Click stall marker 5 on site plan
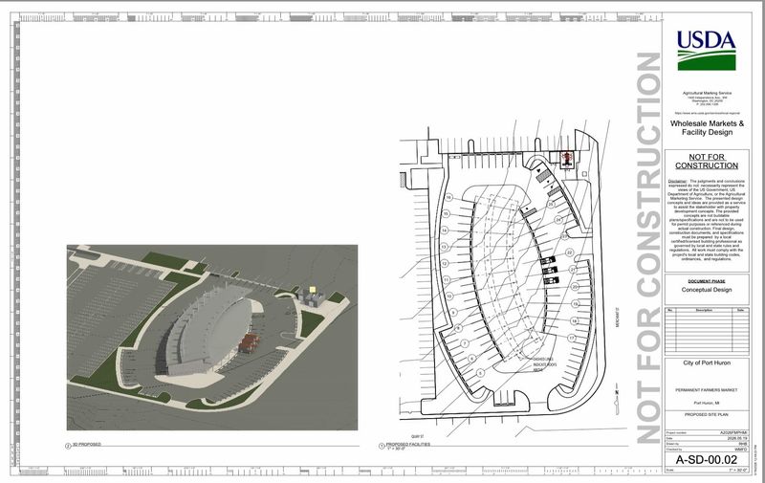This screenshot has height=483, width=765. tap(481, 373)
